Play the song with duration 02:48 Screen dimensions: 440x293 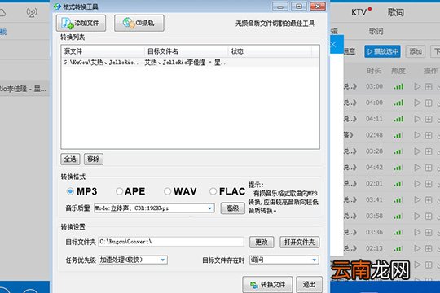[x=417, y=135]
